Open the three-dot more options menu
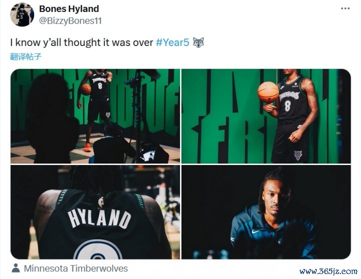361x279 pixels. click(x=345, y=8)
